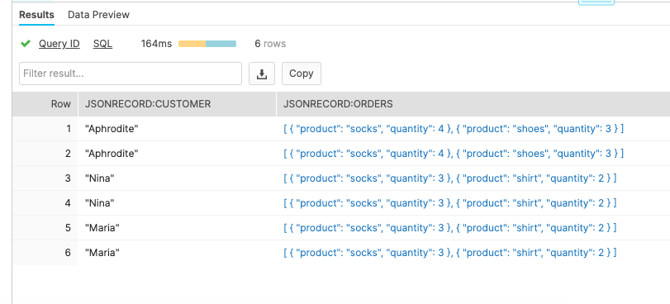Viewport: 670px width, 304px height.
Task: Open the Query ID link
Action: 59,44
